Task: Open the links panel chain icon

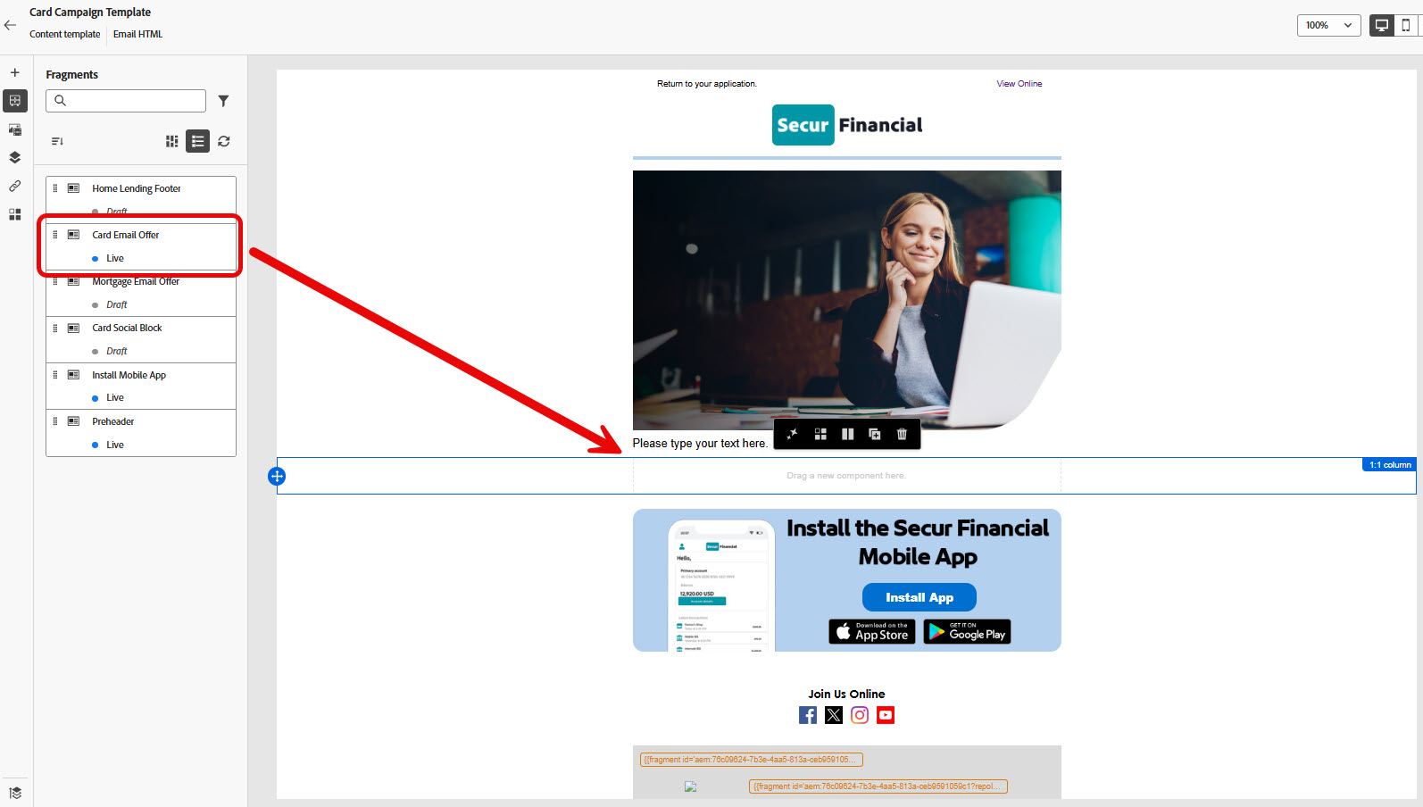Action: [x=15, y=187]
